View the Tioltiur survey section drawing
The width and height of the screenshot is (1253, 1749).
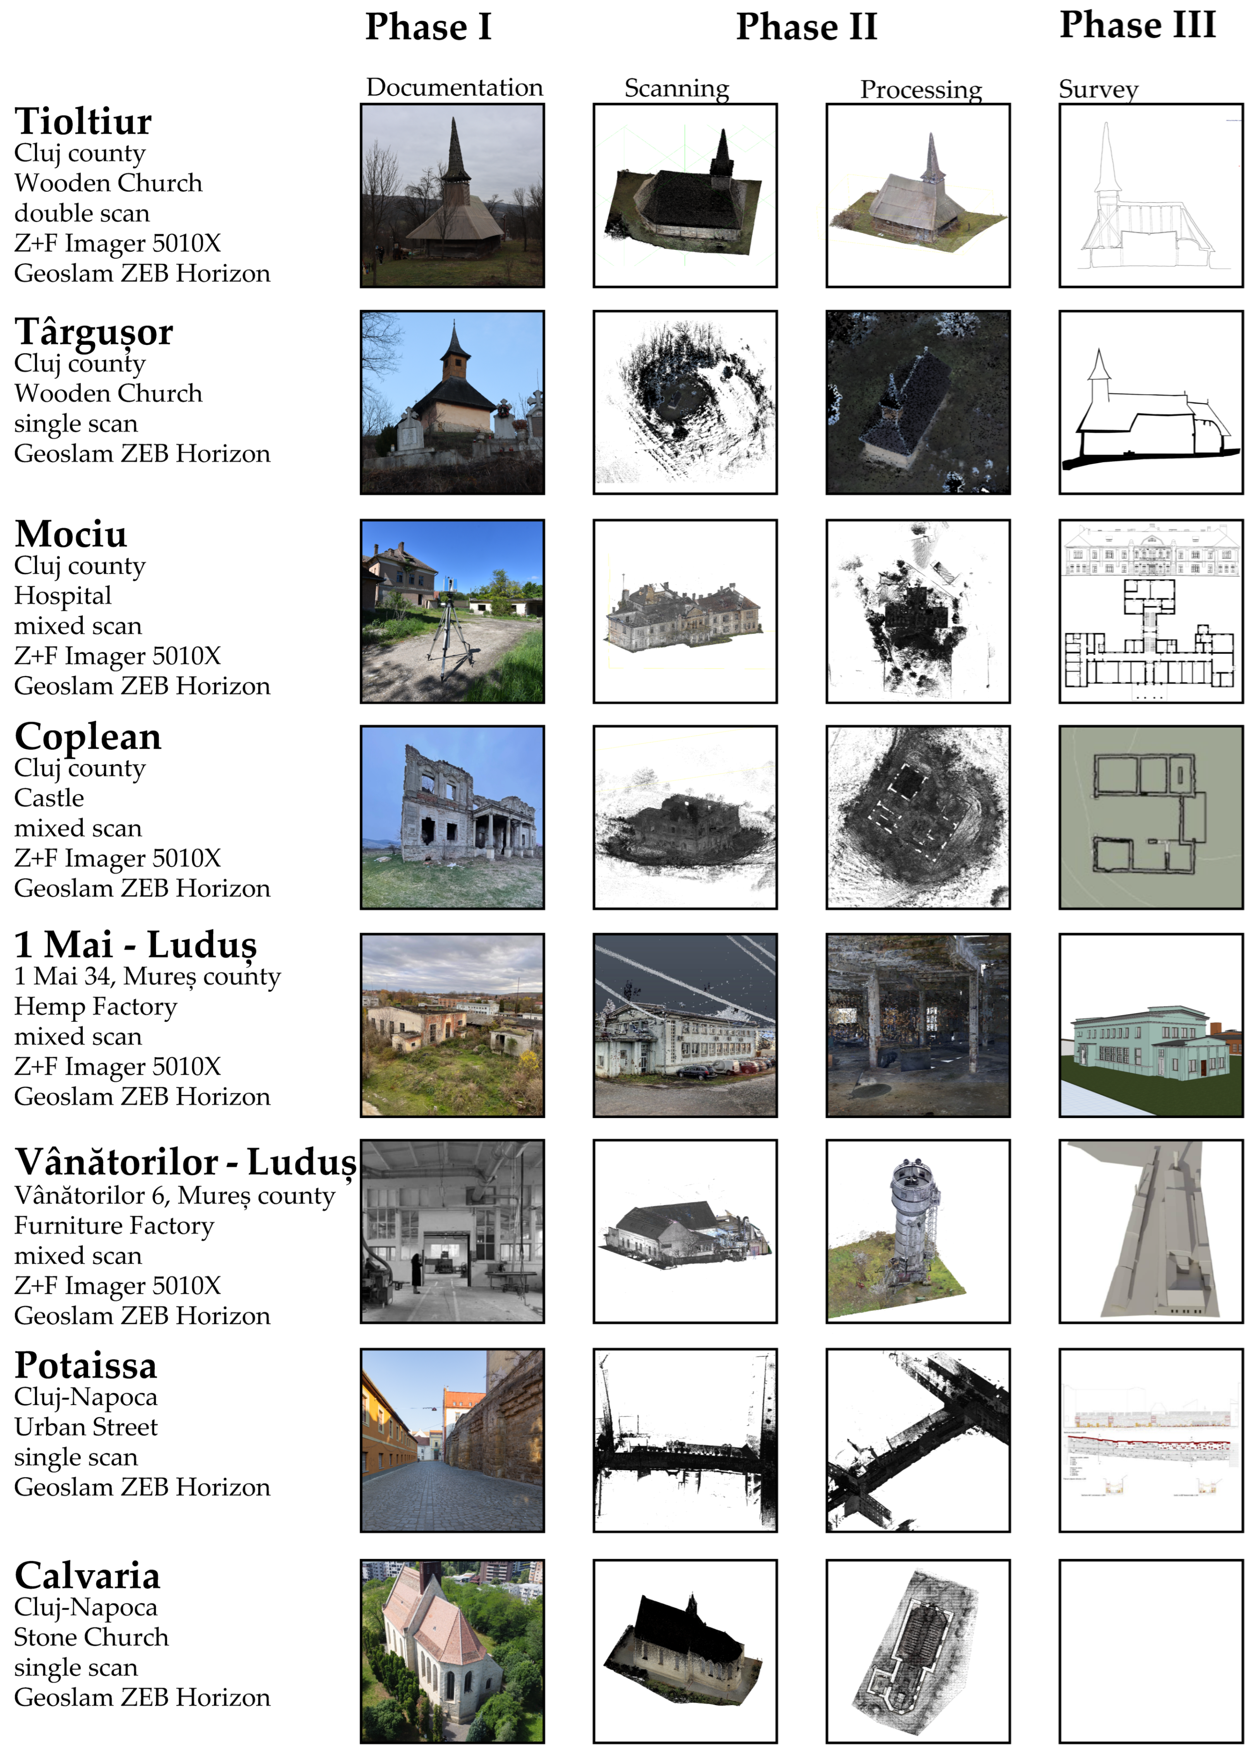pos(1150,196)
